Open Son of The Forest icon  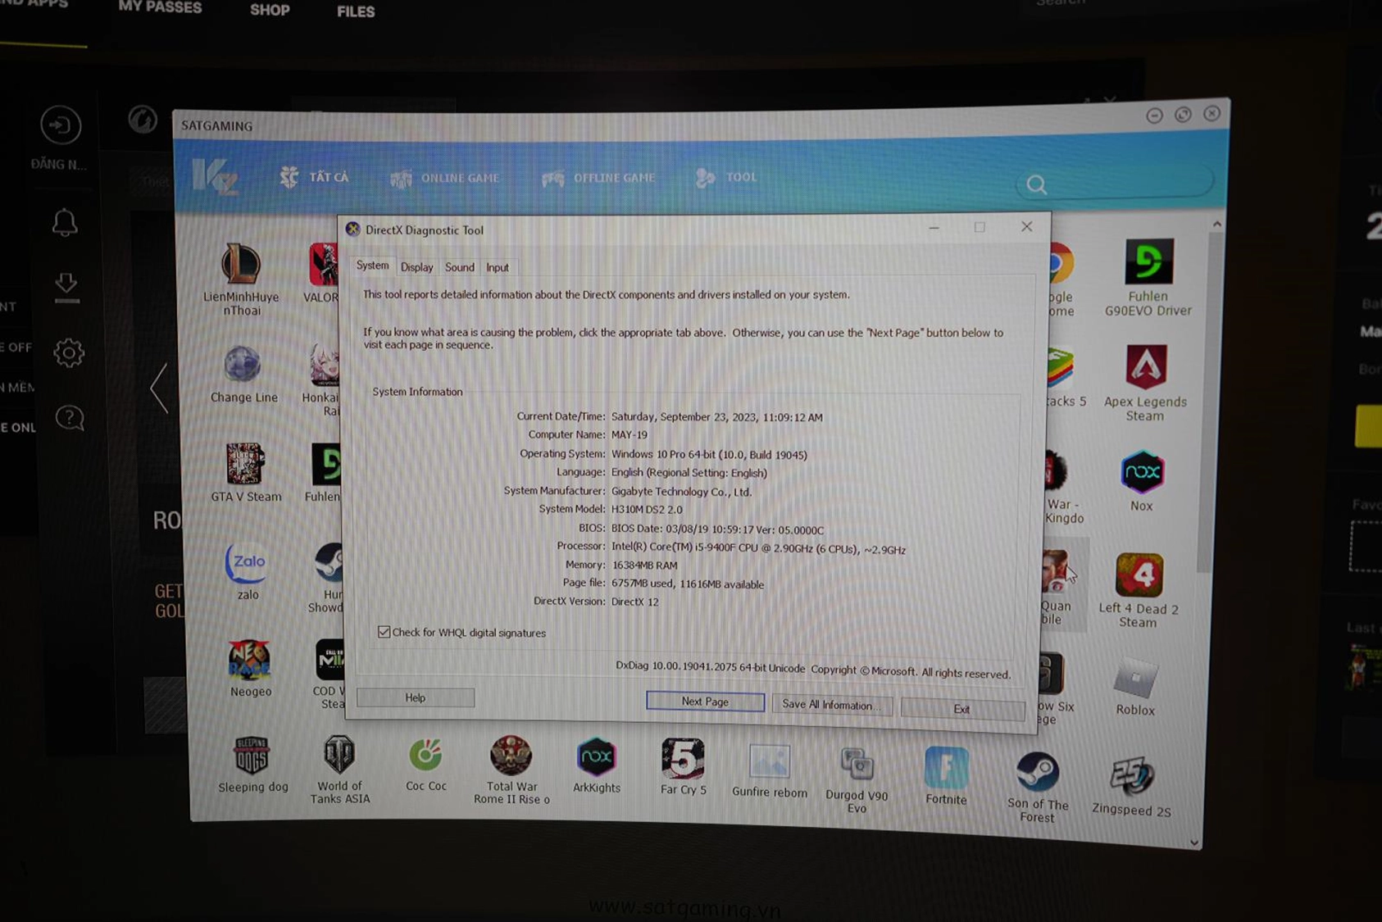(1037, 772)
